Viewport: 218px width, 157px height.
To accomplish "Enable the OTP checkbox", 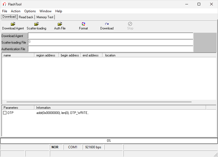I will pyautogui.click(x=5, y=113).
